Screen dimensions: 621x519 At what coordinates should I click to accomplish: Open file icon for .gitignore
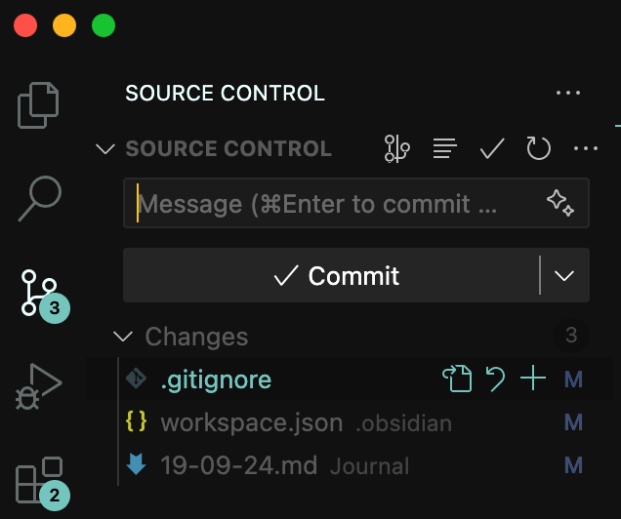(x=457, y=379)
